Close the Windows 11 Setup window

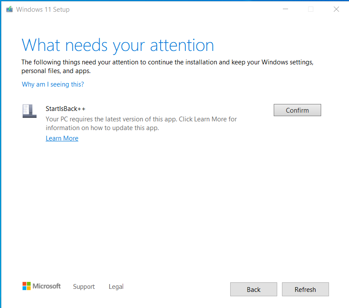click(x=336, y=9)
